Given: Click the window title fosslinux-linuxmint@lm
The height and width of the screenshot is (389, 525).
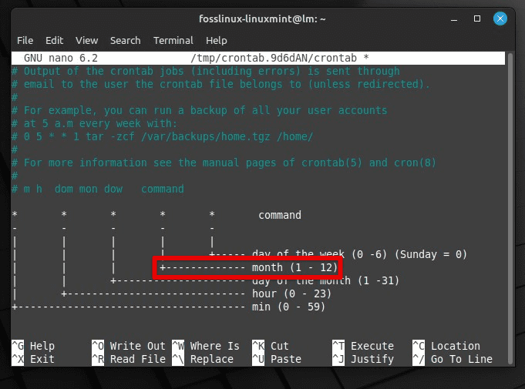Looking at the screenshot, I should pos(262,18).
